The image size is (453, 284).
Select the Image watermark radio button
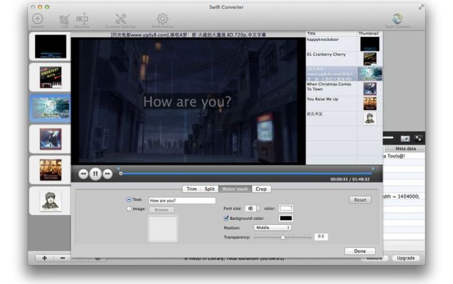129,209
